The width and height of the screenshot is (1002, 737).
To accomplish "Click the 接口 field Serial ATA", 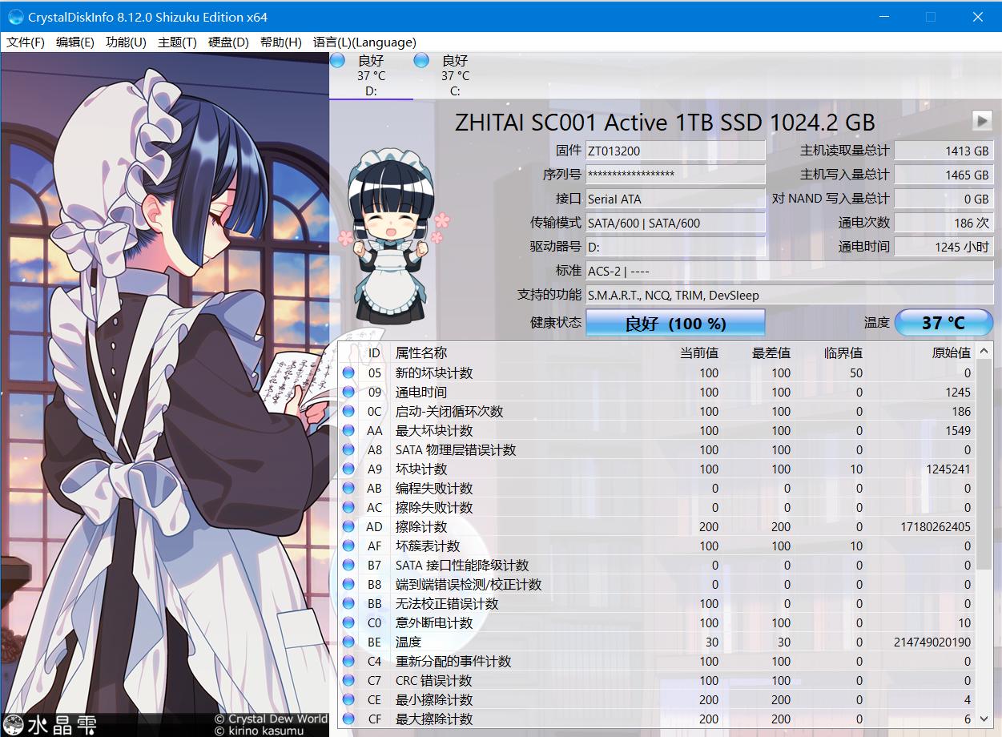I will [675, 199].
